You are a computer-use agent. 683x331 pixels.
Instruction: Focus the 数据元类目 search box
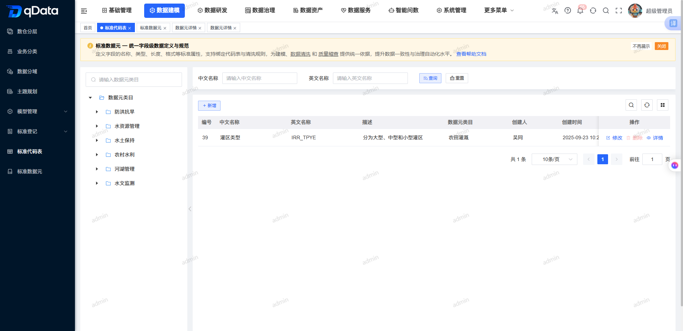tap(134, 80)
